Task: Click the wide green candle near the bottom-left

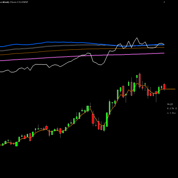Action: tap(16, 144)
